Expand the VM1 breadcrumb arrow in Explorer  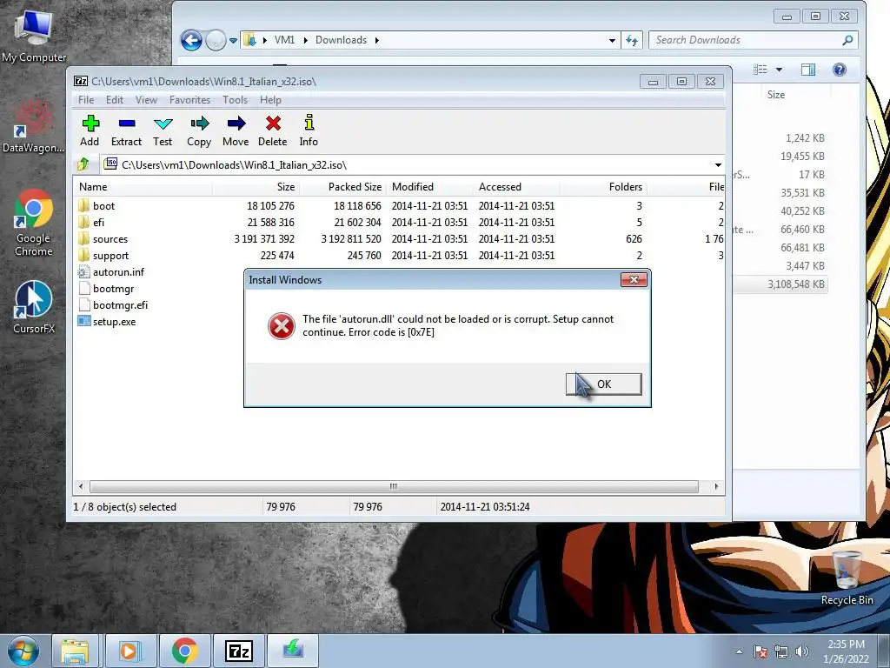pos(305,40)
